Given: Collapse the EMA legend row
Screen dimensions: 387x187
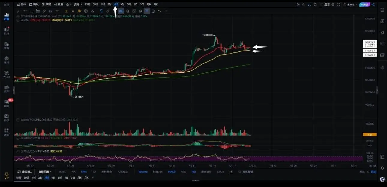Looking at the screenshot, I should [x=18, y=20].
